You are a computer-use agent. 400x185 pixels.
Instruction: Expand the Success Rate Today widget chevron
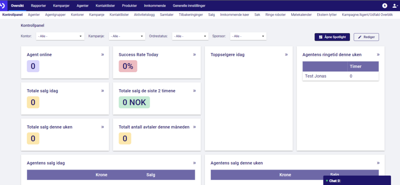[195, 55]
